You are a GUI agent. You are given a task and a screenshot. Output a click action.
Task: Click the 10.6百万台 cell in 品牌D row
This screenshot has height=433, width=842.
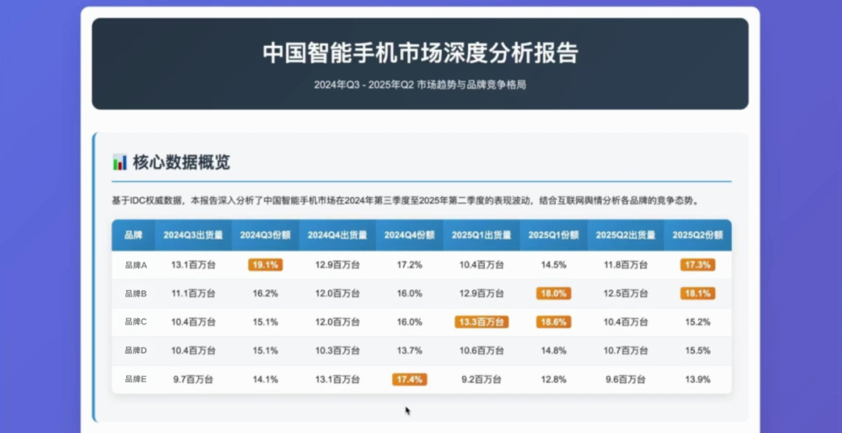pyautogui.click(x=481, y=350)
